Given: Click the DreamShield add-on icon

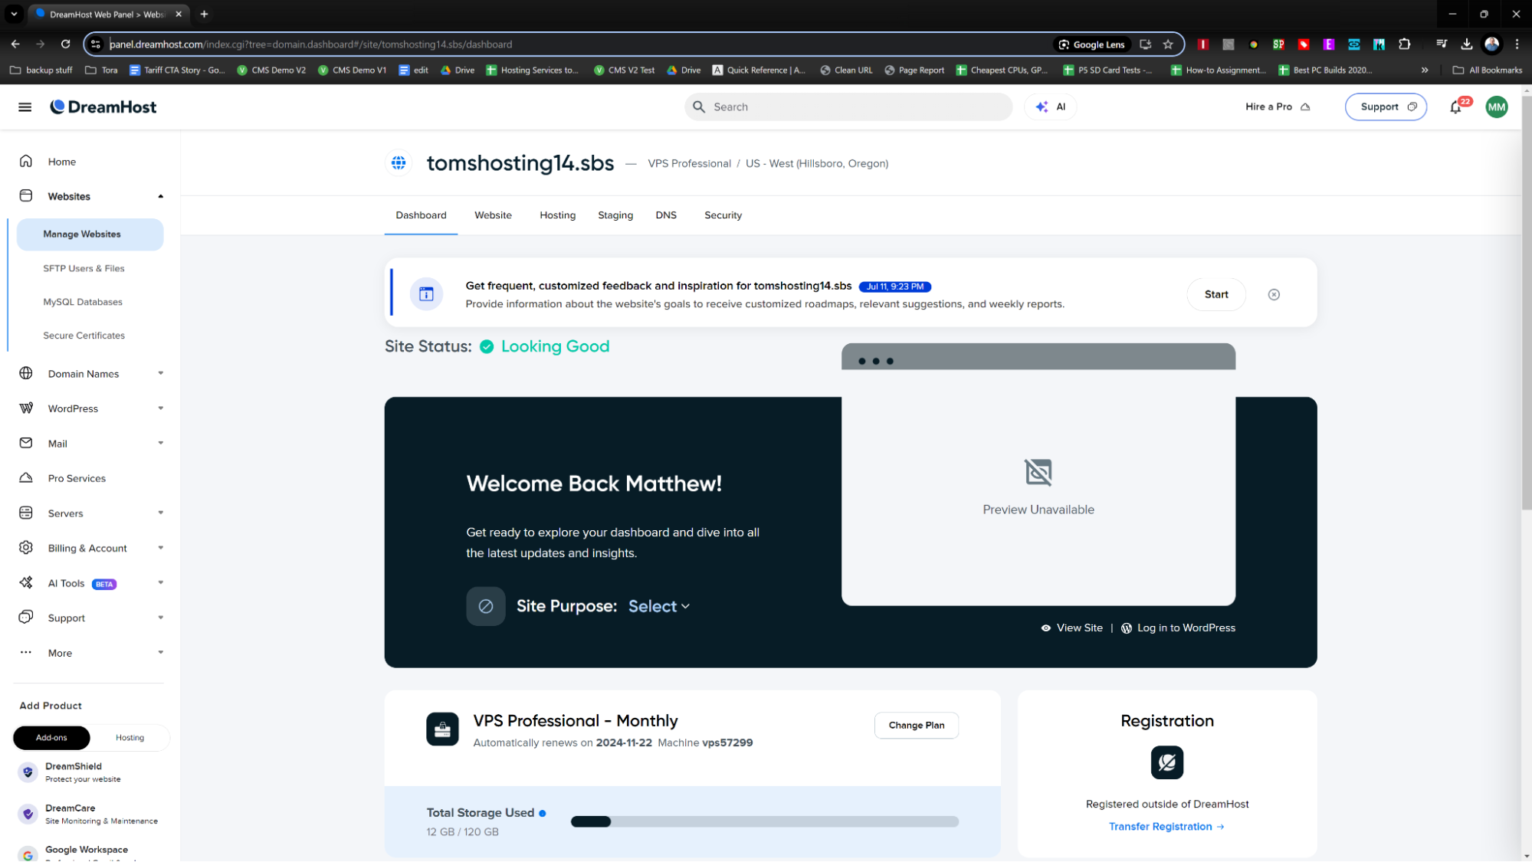Looking at the screenshot, I should click(28, 772).
